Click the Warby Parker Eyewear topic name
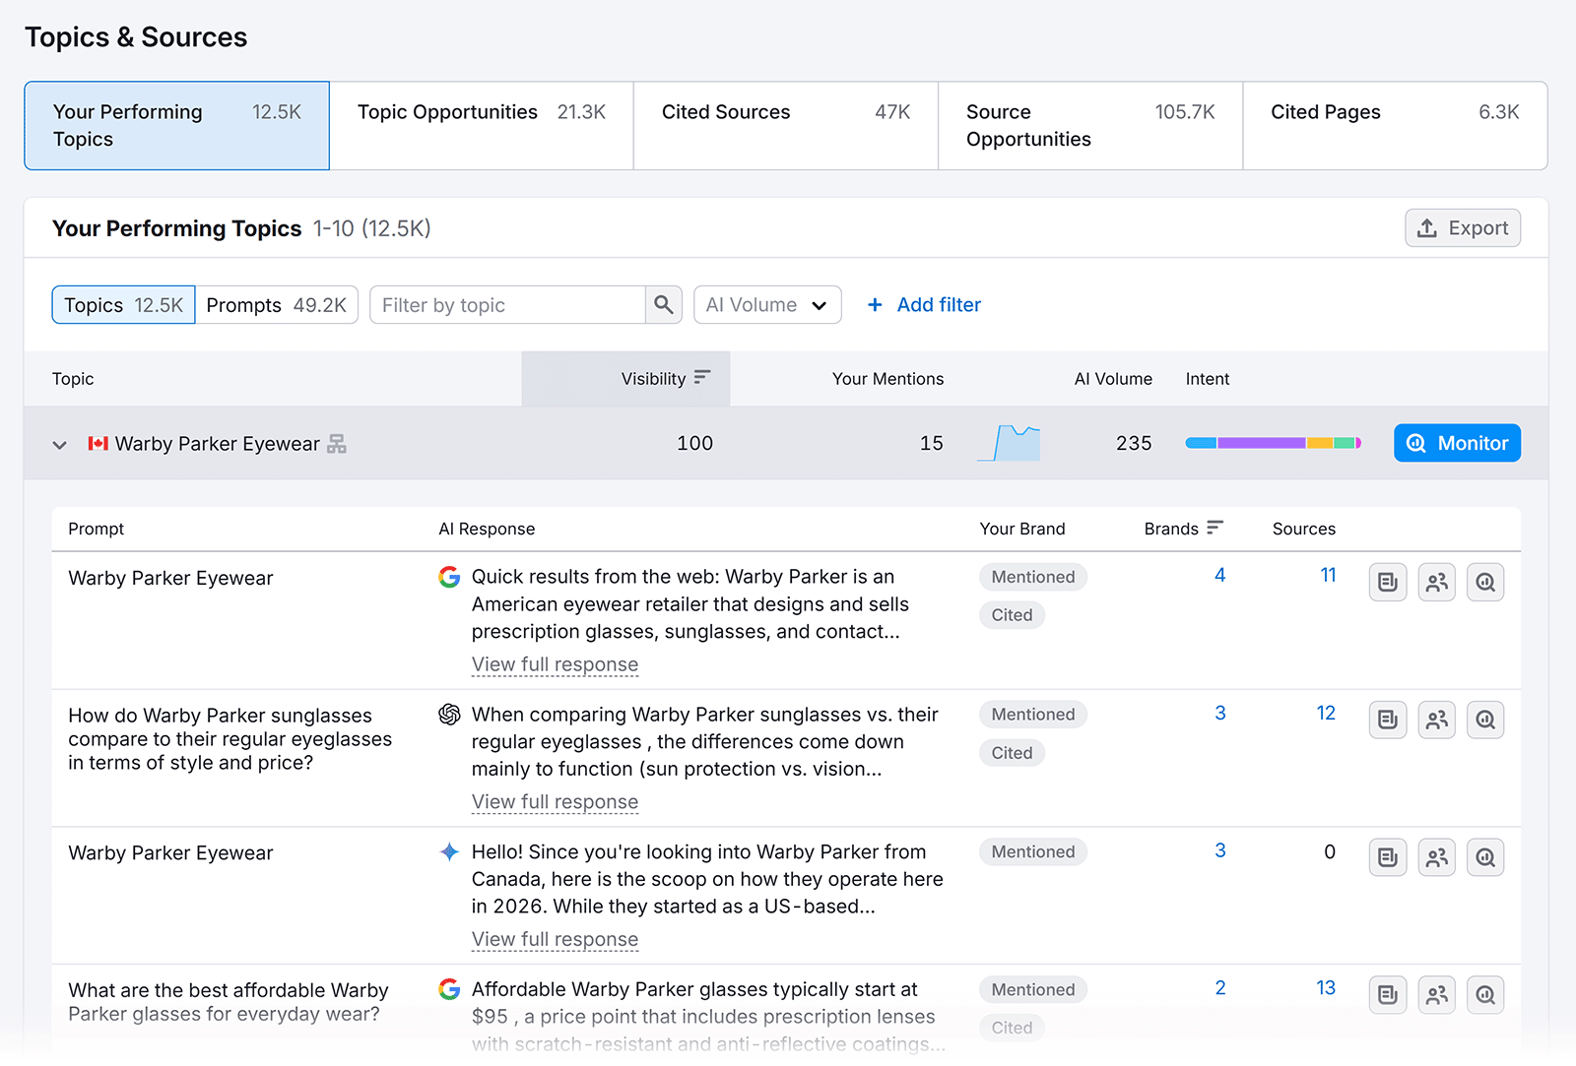Viewport: 1576px width, 1066px height. click(217, 444)
